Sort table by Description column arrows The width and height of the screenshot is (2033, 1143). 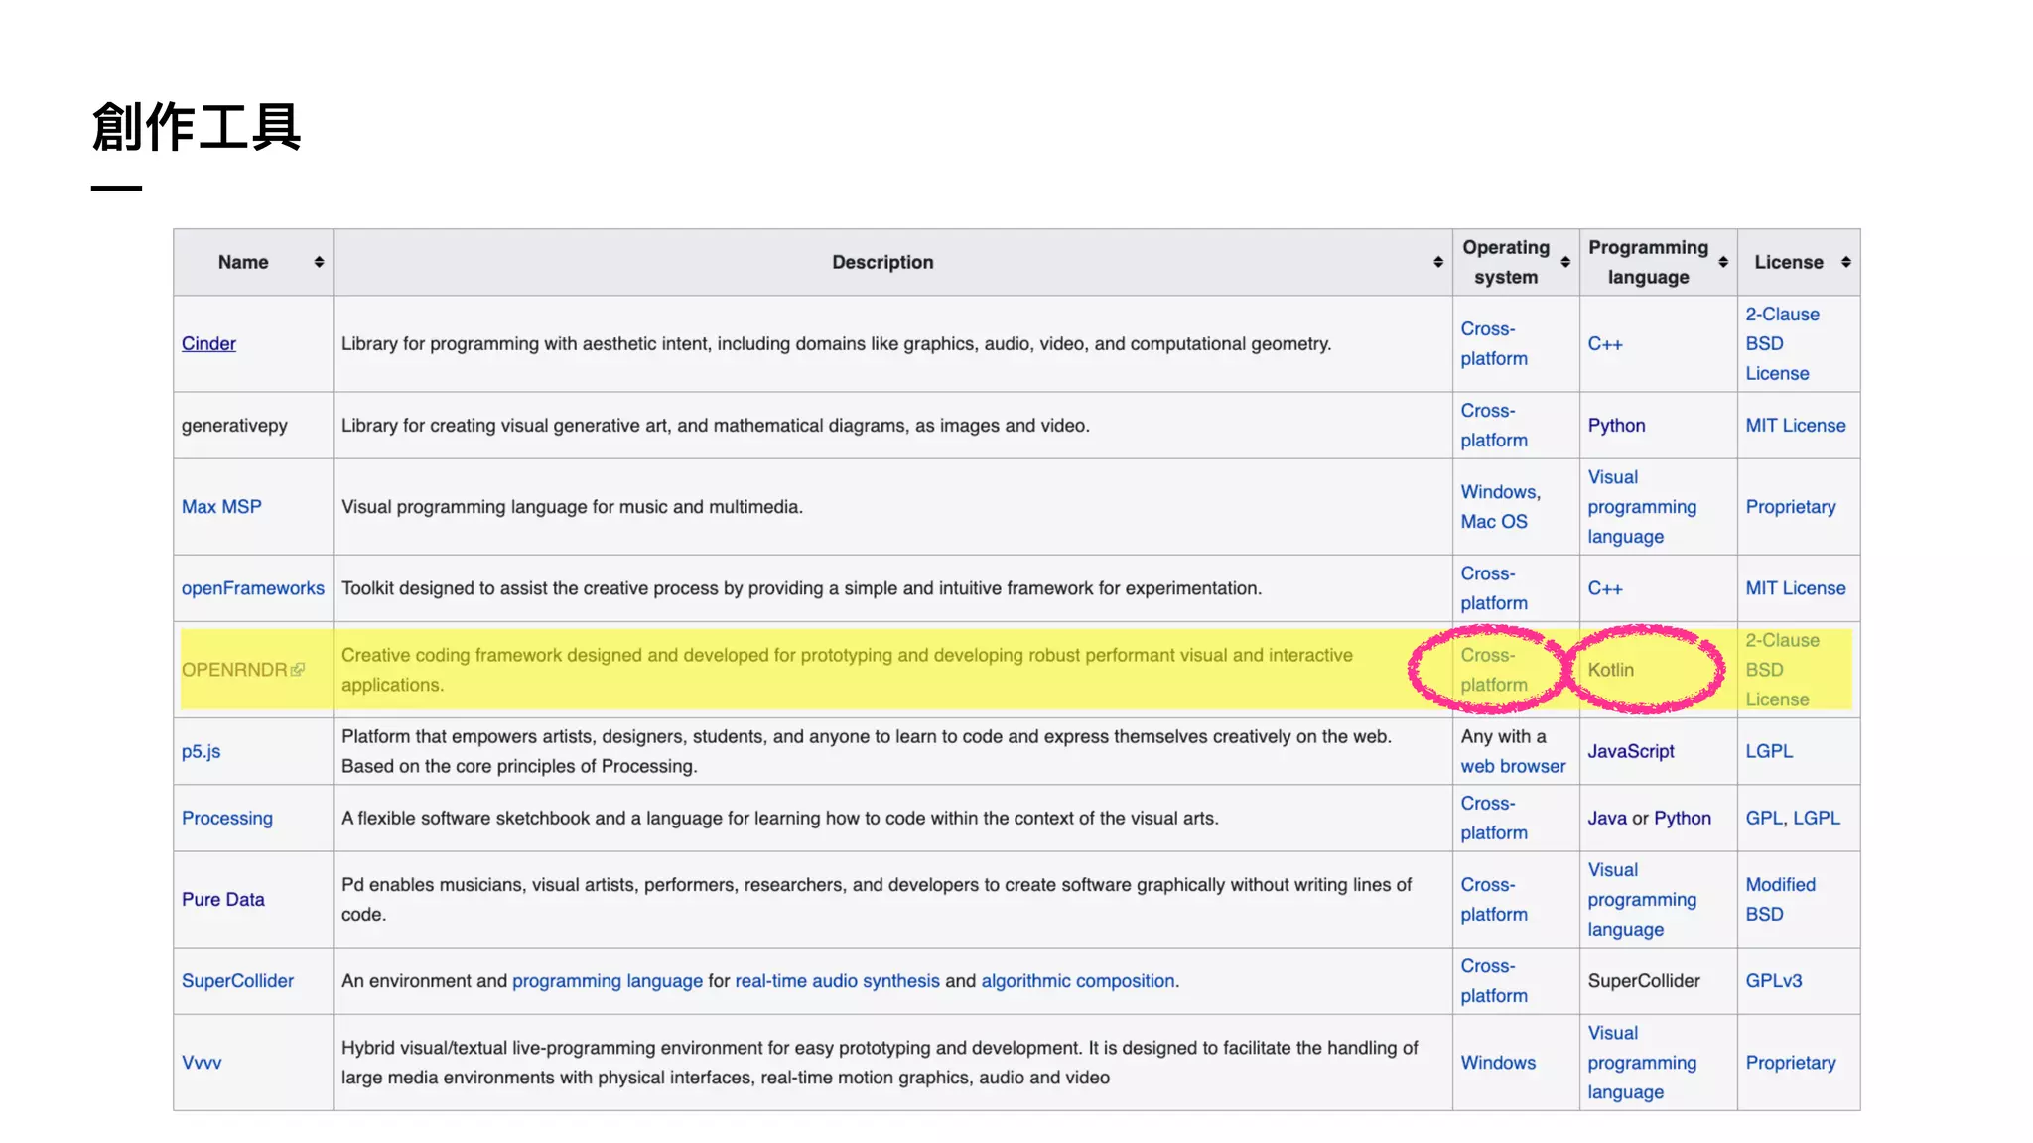coord(1437,262)
